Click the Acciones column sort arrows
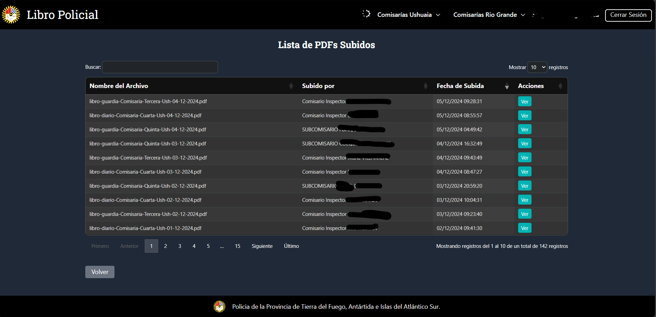The image size is (656, 317). [x=560, y=86]
